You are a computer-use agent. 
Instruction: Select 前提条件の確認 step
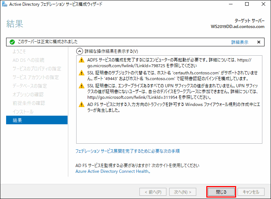point(29,103)
